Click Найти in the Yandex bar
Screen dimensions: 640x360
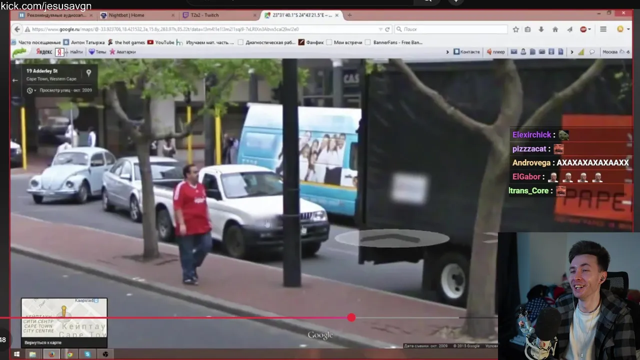[x=76, y=52]
